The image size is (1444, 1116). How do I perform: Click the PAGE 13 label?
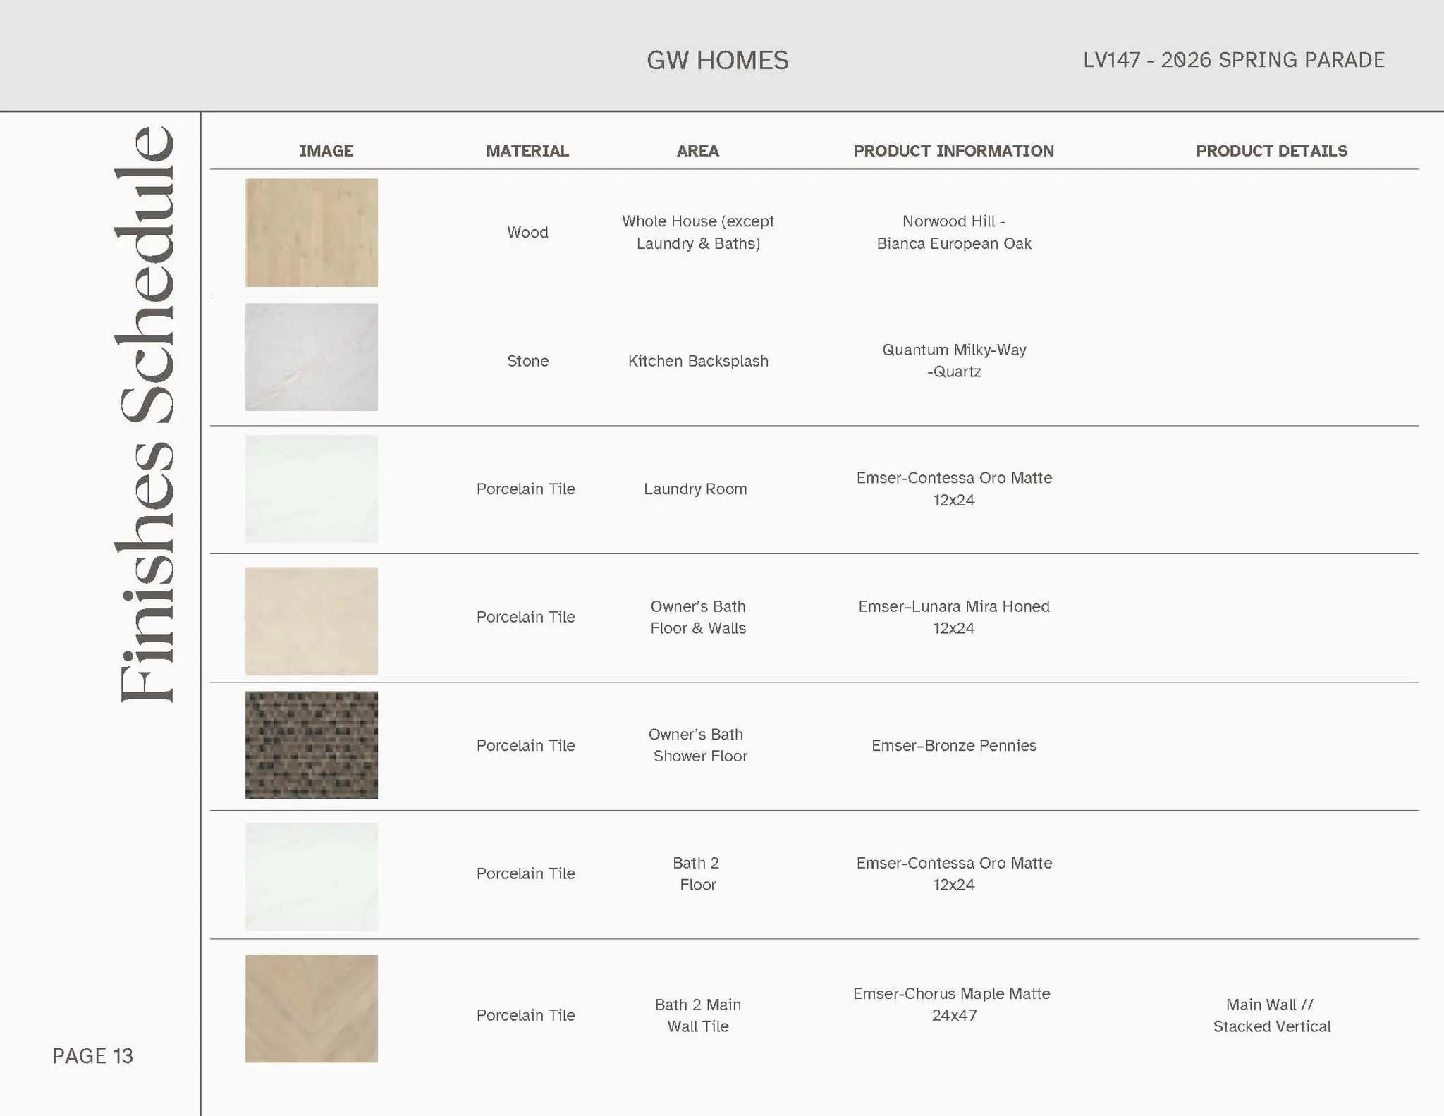click(92, 1055)
